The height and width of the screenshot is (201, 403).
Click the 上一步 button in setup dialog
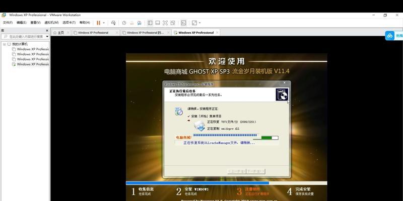236,171
